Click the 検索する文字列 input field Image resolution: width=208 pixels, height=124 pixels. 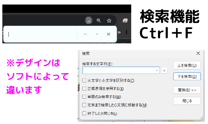[121, 70]
